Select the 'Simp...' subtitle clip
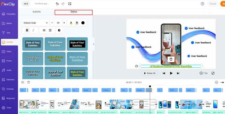 click(140, 90)
